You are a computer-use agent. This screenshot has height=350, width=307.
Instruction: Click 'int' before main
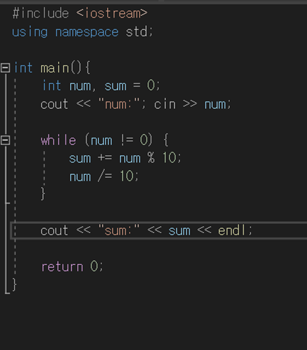click(x=23, y=67)
